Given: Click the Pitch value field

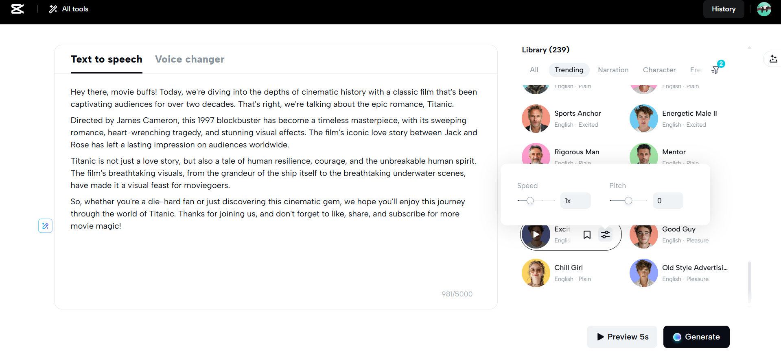Looking at the screenshot, I should coord(667,201).
